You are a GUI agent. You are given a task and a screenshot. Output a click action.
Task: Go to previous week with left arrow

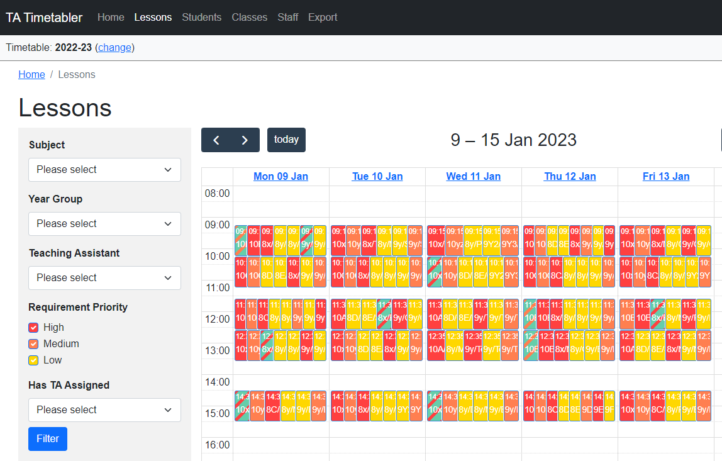[216, 140]
